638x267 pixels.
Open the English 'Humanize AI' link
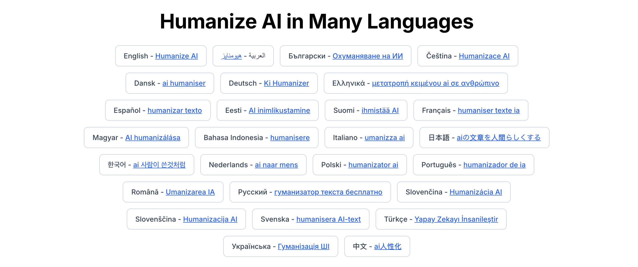pyautogui.click(x=177, y=56)
